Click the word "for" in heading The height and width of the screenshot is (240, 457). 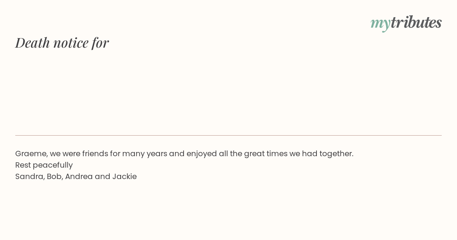click(100, 43)
